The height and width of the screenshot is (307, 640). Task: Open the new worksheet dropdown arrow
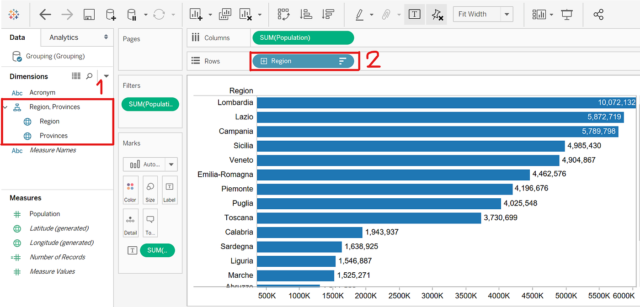point(210,15)
